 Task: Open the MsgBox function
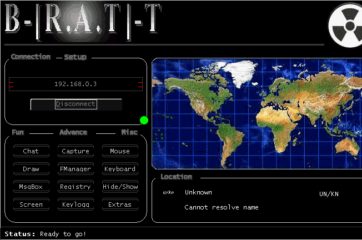tap(31, 187)
